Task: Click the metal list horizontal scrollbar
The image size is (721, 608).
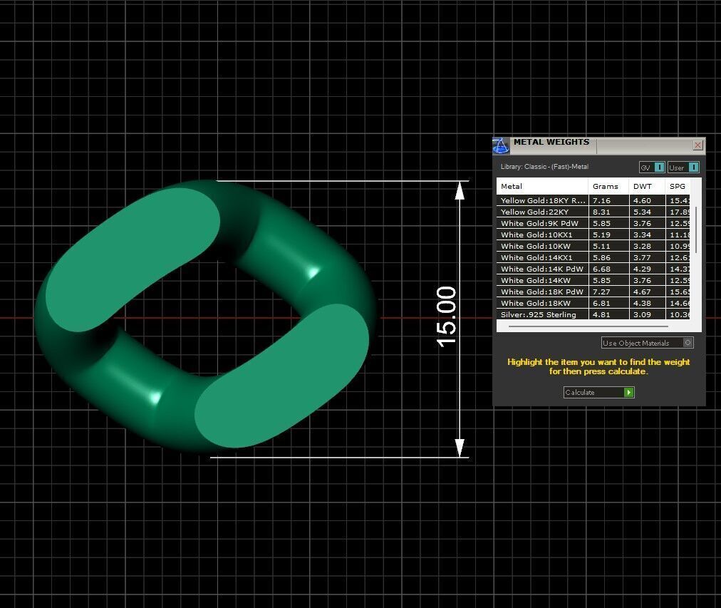Action: (588, 326)
